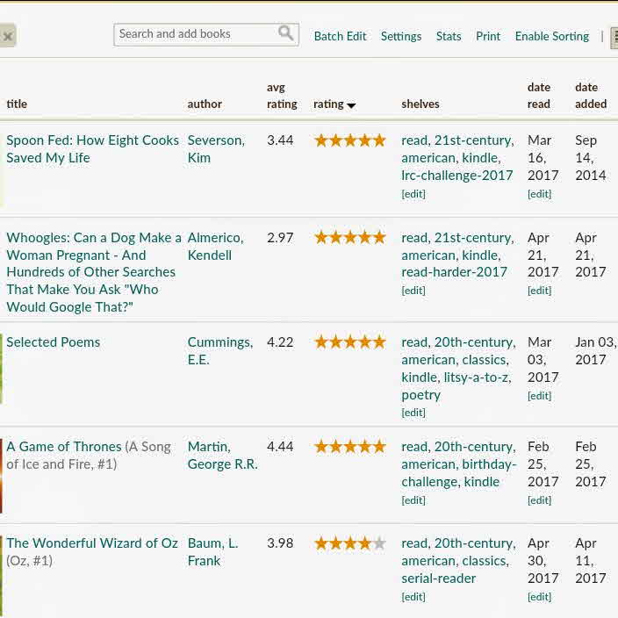Open Settings for the book list
This screenshot has width=618, height=618.
(x=400, y=36)
